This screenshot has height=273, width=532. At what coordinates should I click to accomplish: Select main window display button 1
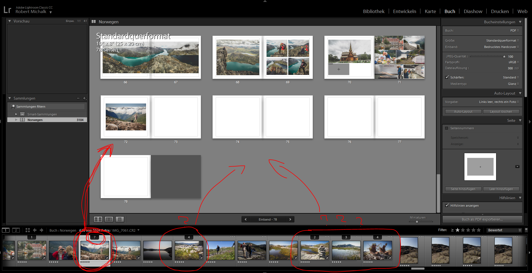(6, 230)
